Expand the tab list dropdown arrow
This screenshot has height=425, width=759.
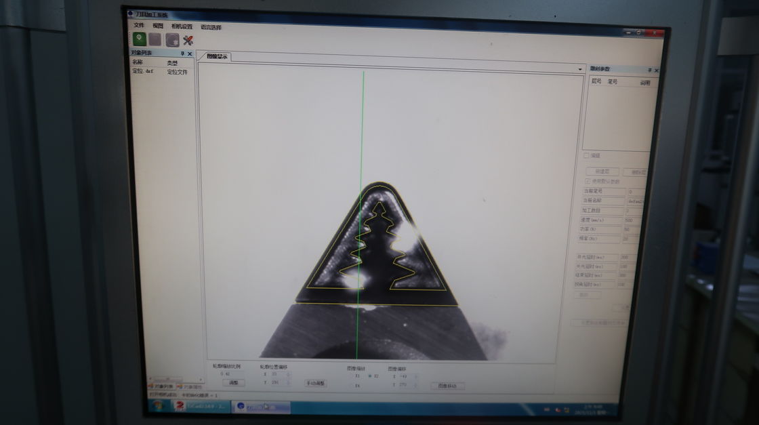(580, 69)
